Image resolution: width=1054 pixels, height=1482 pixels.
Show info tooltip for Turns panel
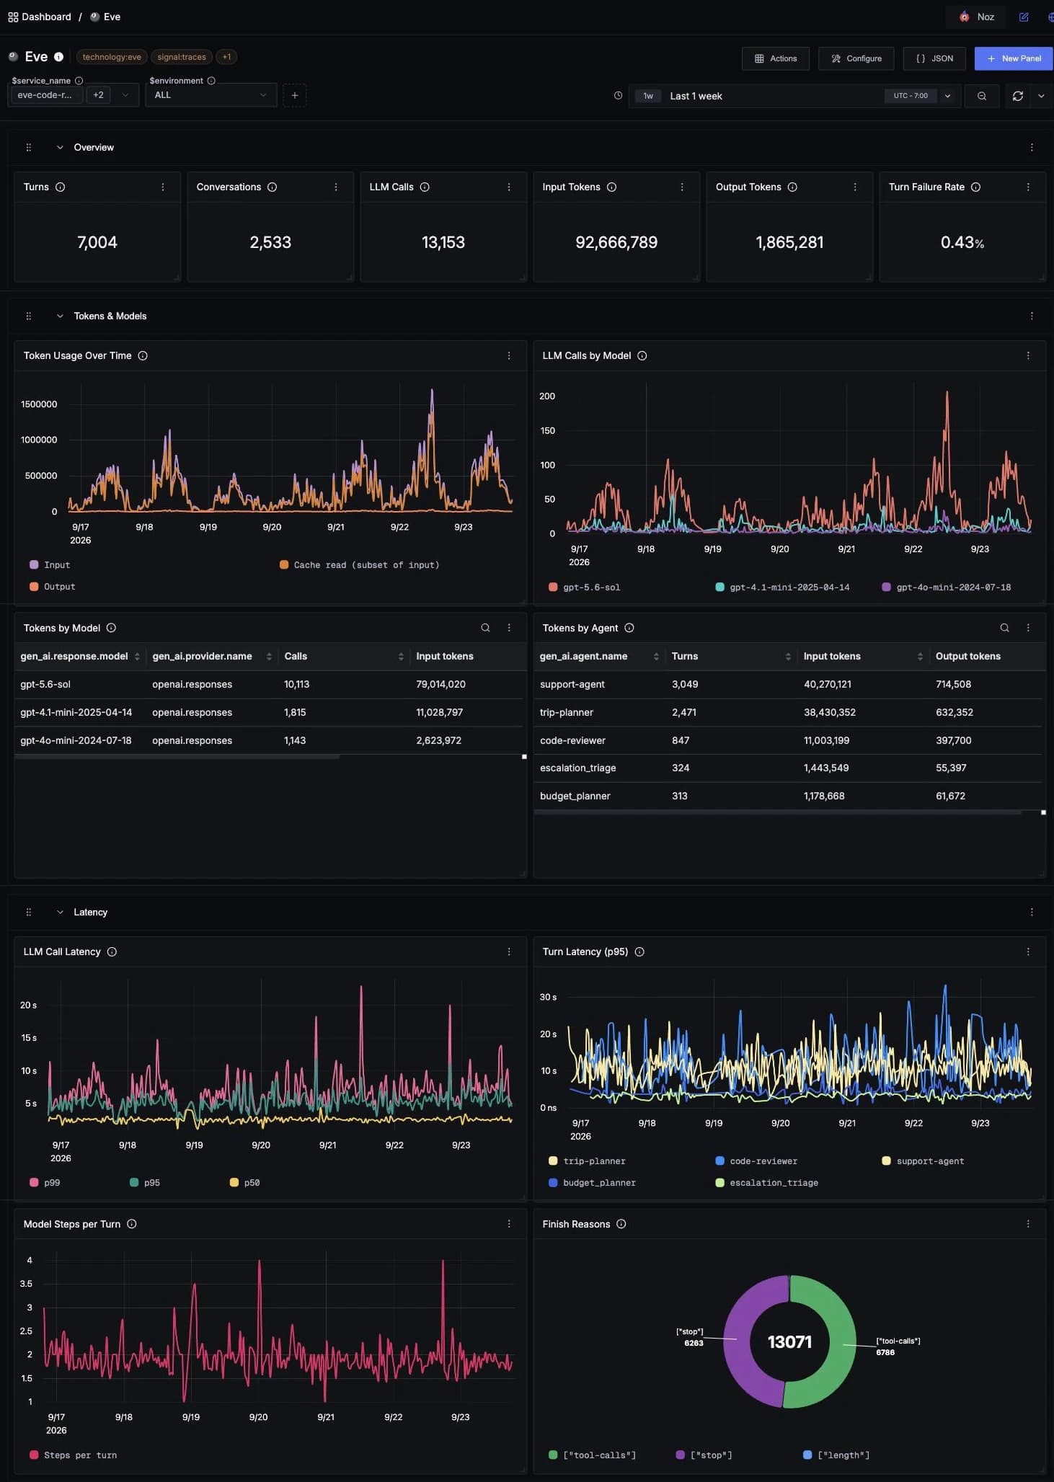click(x=61, y=187)
